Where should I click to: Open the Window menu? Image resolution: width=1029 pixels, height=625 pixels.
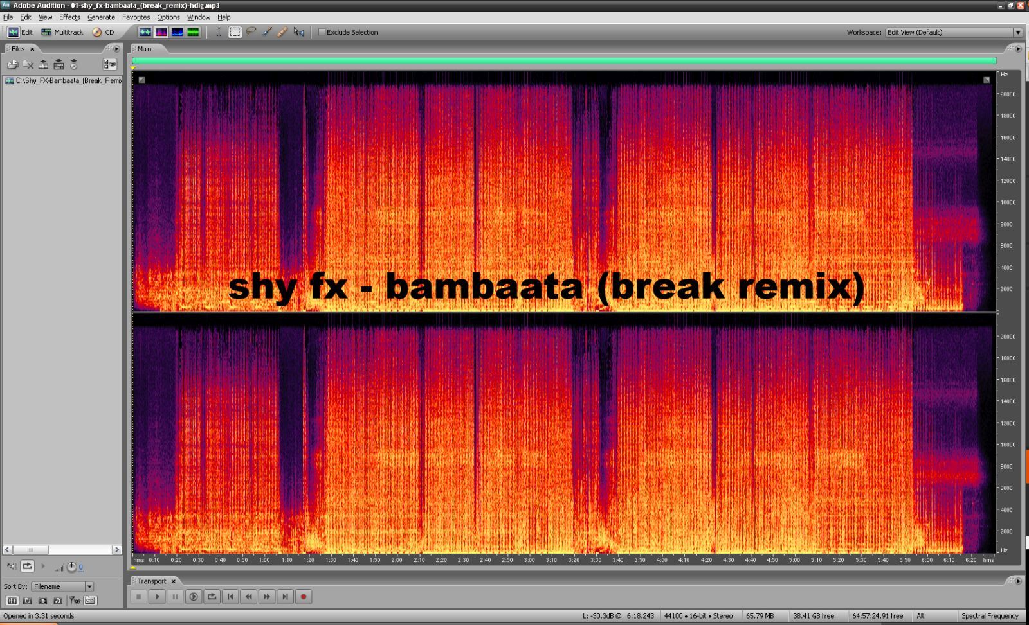[199, 17]
